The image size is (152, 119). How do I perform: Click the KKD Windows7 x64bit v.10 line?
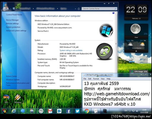coord(110,104)
